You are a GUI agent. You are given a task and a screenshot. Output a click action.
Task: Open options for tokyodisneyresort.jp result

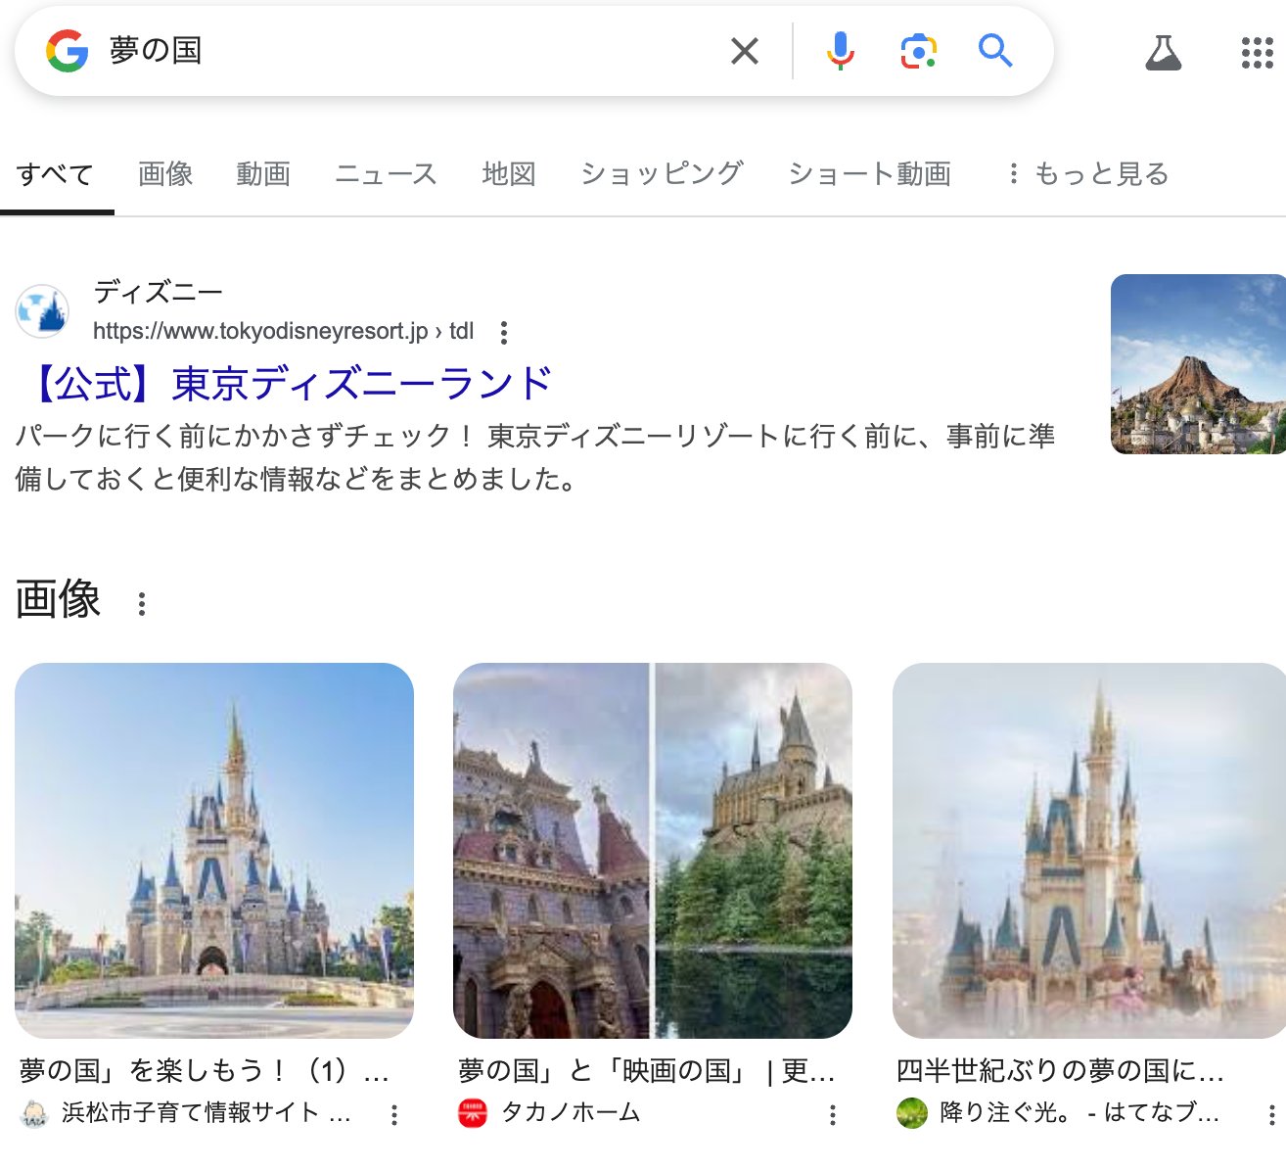coord(504,332)
